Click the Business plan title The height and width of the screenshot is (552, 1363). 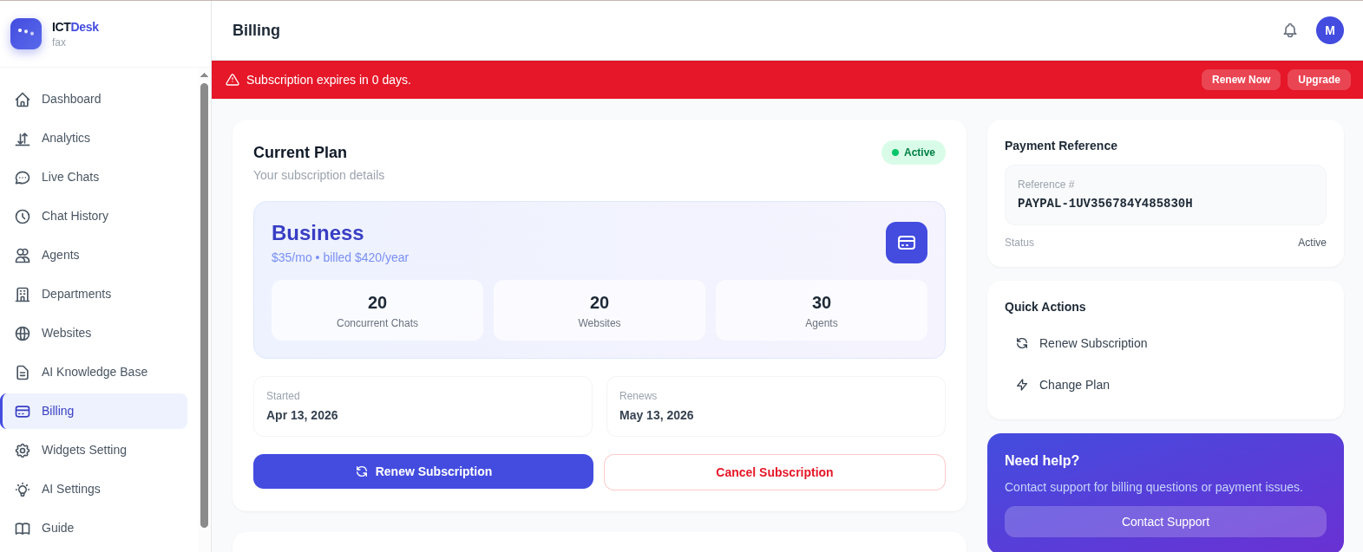tap(318, 233)
